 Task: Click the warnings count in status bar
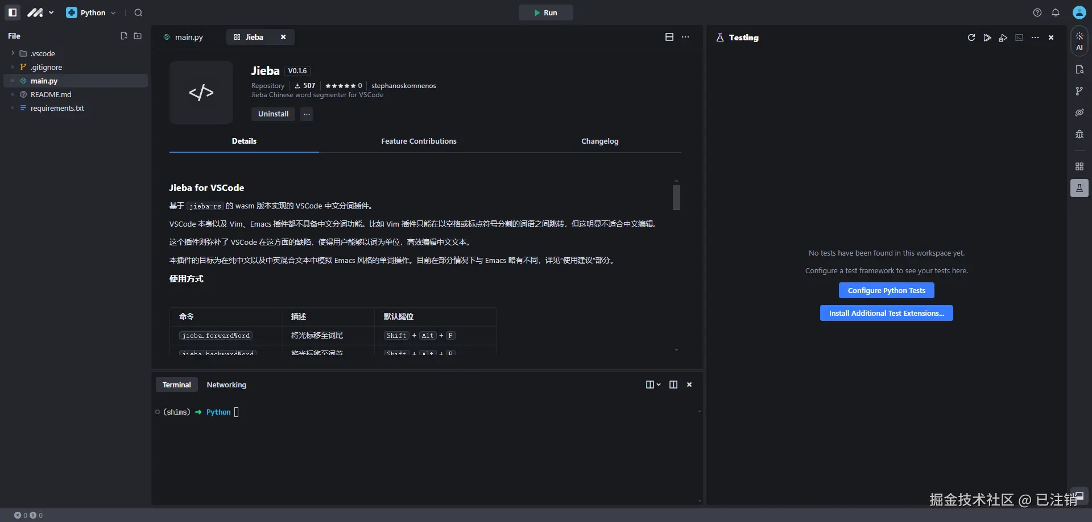[36, 515]
